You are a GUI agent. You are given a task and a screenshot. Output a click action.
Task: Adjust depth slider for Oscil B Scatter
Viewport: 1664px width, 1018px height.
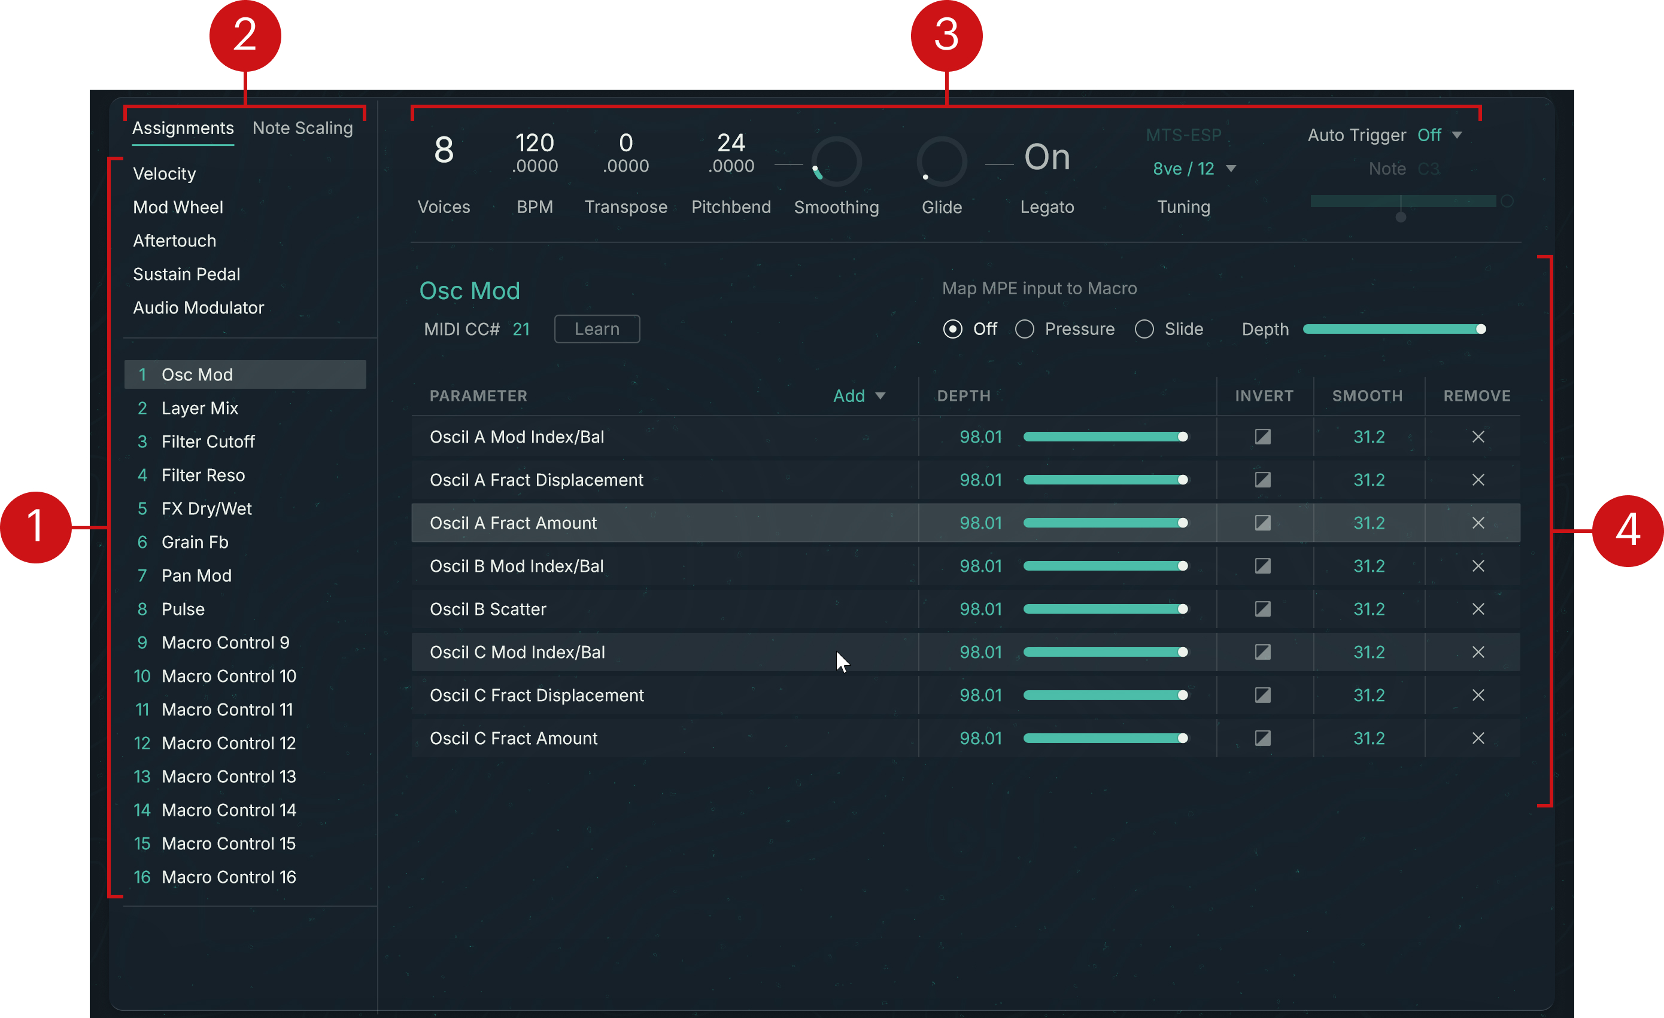(1105, 609)
